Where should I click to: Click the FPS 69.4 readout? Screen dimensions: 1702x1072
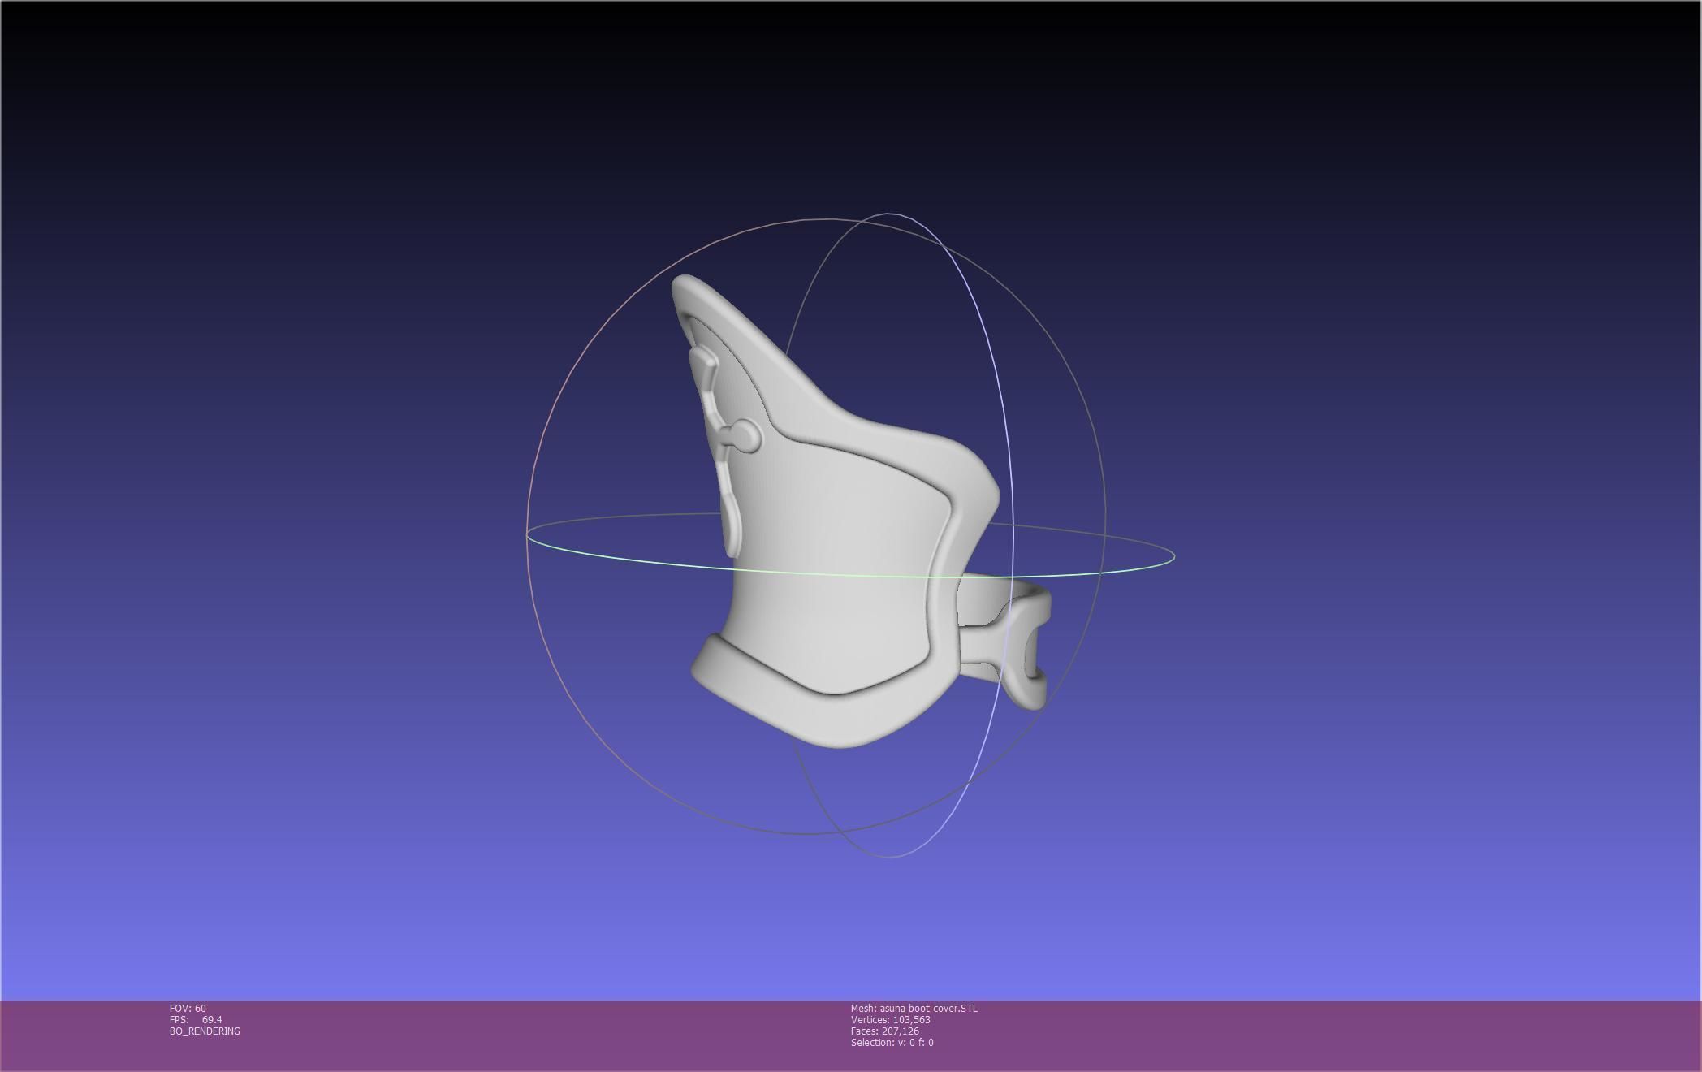pos(196,1019)
